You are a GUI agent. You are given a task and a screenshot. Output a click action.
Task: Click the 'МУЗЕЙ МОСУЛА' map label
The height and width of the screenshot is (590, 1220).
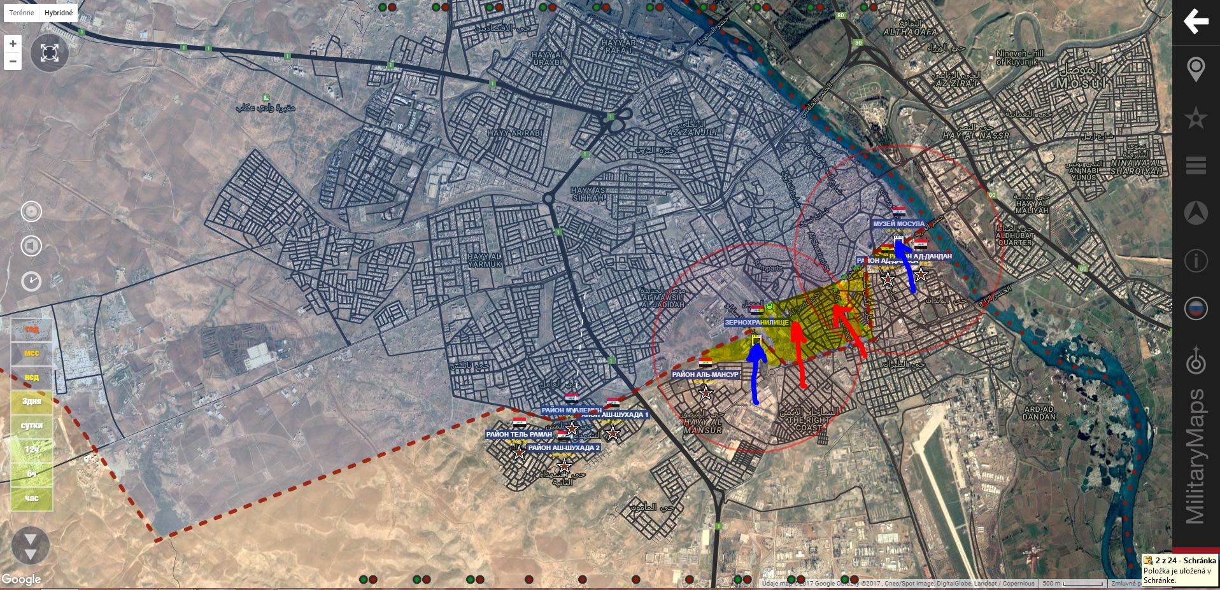click(x=898, y=224)
